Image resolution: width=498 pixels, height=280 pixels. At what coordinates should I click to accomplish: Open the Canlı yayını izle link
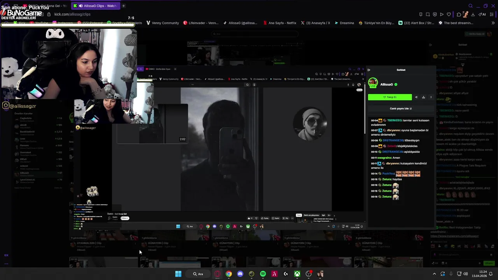[401, 108]
